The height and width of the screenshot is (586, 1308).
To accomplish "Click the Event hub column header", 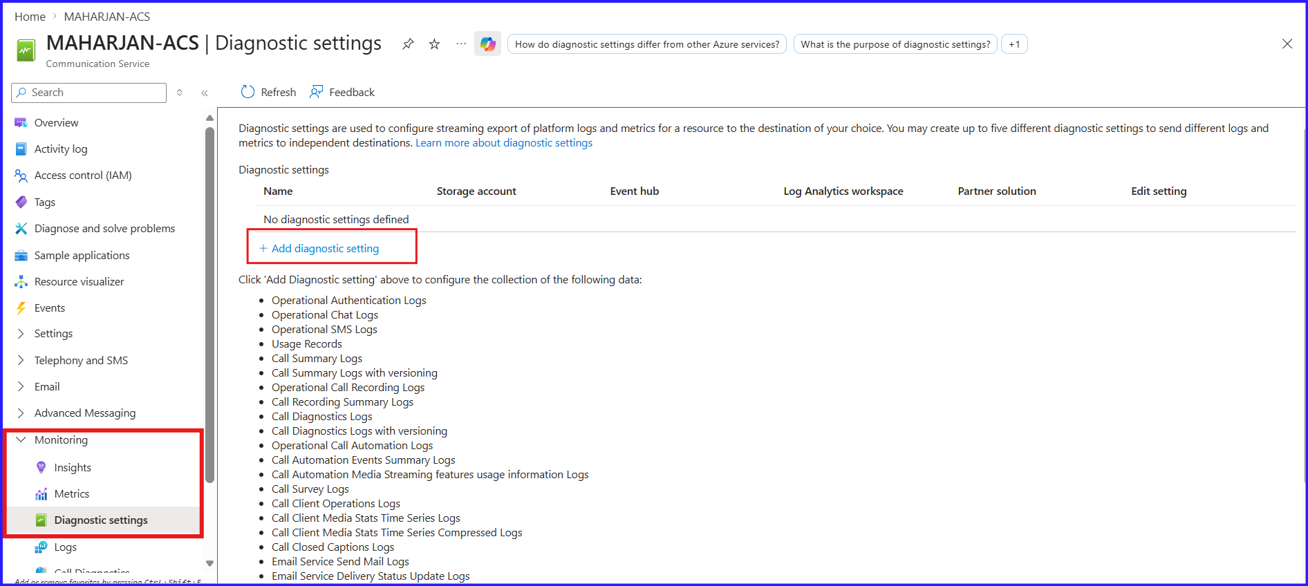I will point(635,191).
